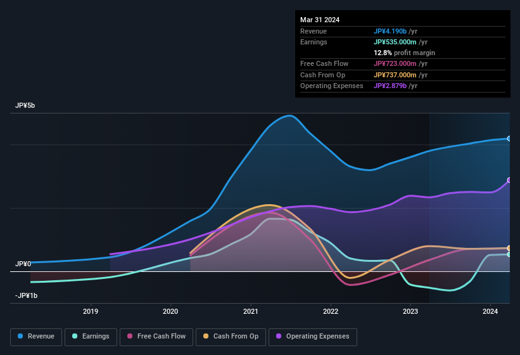The height and width of the screenshot is (355, 520).
Task: Click the JP¥723.000m free cash flow value
Action: pos(395,63)
